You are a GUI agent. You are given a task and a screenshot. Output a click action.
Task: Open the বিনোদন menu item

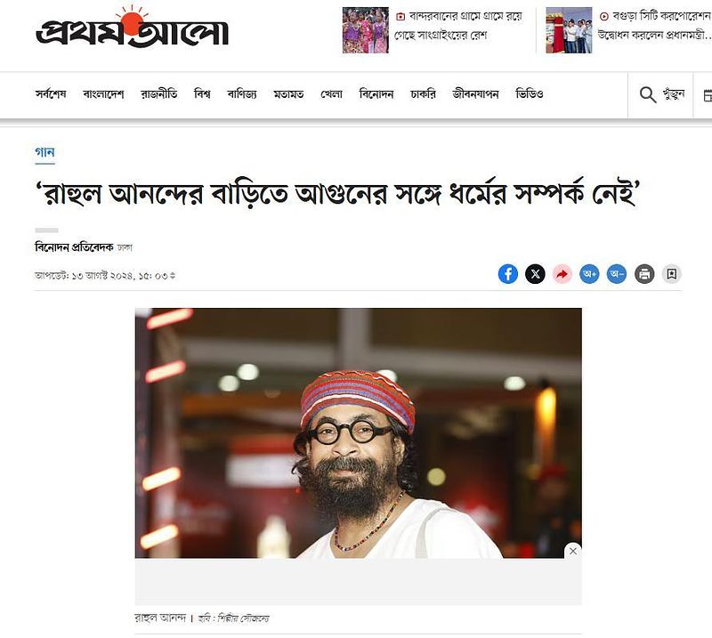click(376, 94)
